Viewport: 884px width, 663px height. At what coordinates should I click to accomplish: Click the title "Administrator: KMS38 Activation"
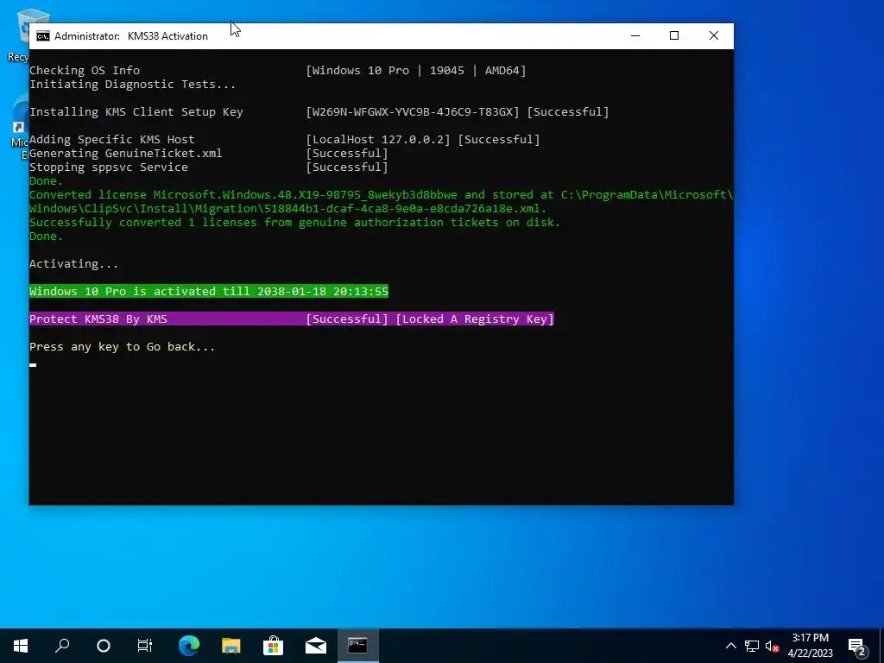(x=131, y=36)
